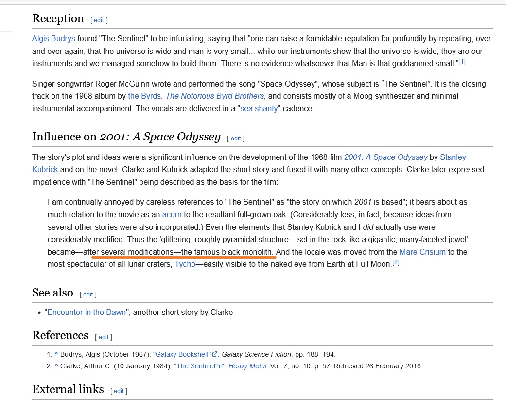Edit the Reception section
This screenshot has height=400, width=506.
99,20
